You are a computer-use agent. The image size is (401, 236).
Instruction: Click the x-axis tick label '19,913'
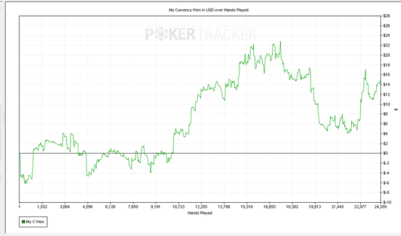coord(315,207)
